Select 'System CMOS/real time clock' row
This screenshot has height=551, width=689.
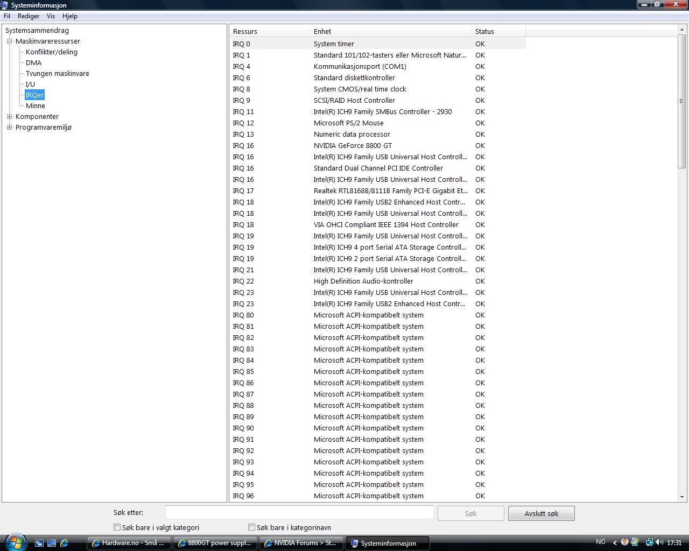pyautogui.click(x=378, y=89)
